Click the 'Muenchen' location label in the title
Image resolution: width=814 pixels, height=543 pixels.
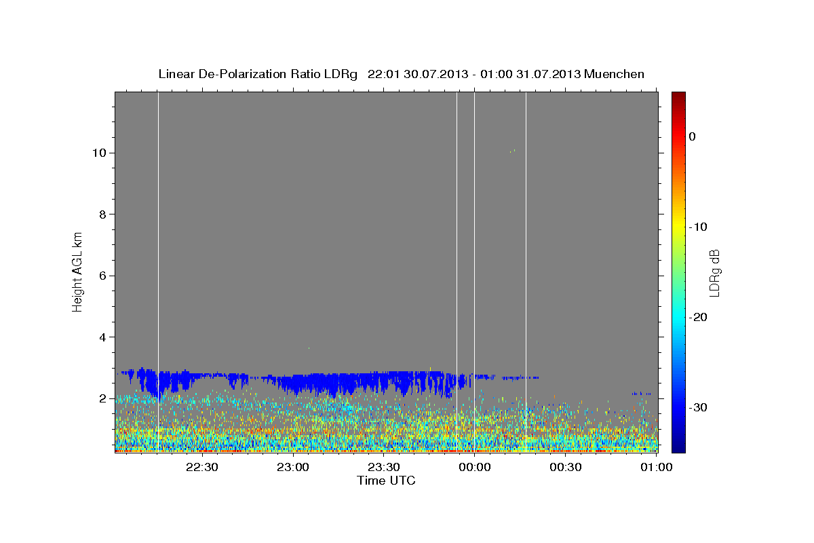tap(615, 74)
